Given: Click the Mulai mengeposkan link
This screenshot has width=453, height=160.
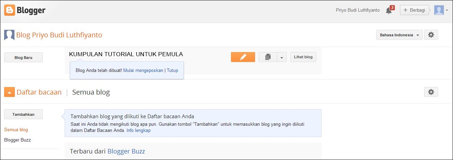Looking at the screenshot, I should (143, 70).
